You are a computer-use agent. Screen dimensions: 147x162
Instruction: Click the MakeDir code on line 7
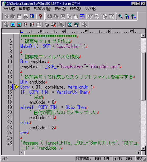tap(53, 46)
